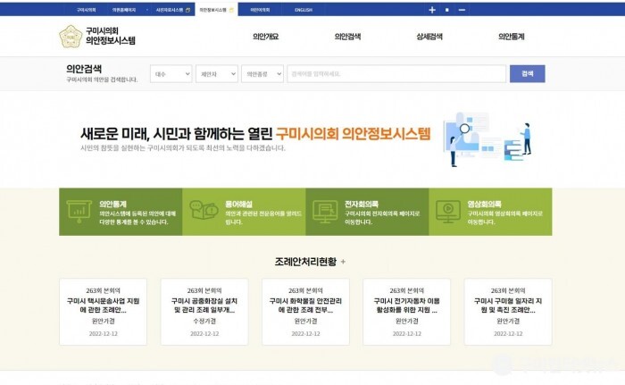
Task: Click the banner illustration of people with documents
Action: point(487,139)
